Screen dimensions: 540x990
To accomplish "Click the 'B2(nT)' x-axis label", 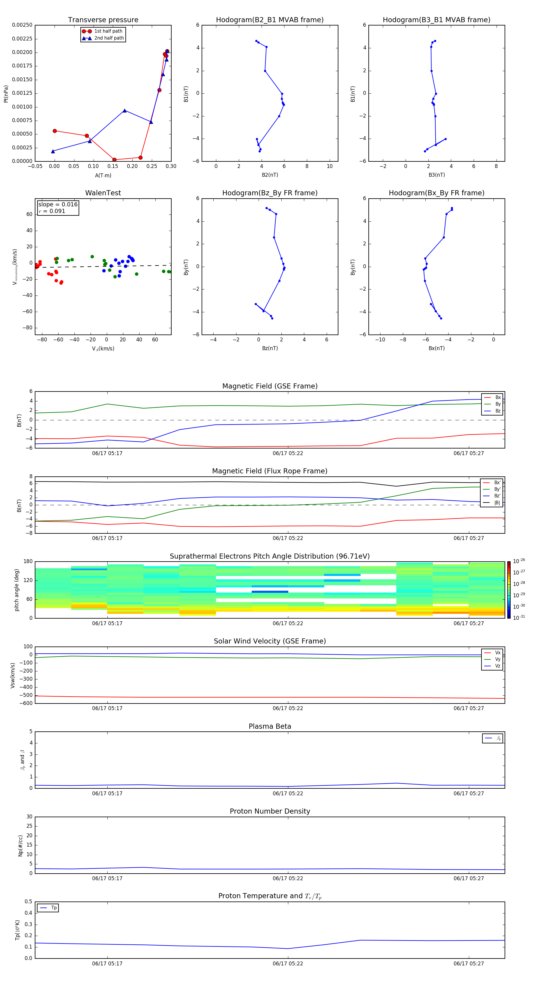I will pyautogui.click(x=270, y=175).
